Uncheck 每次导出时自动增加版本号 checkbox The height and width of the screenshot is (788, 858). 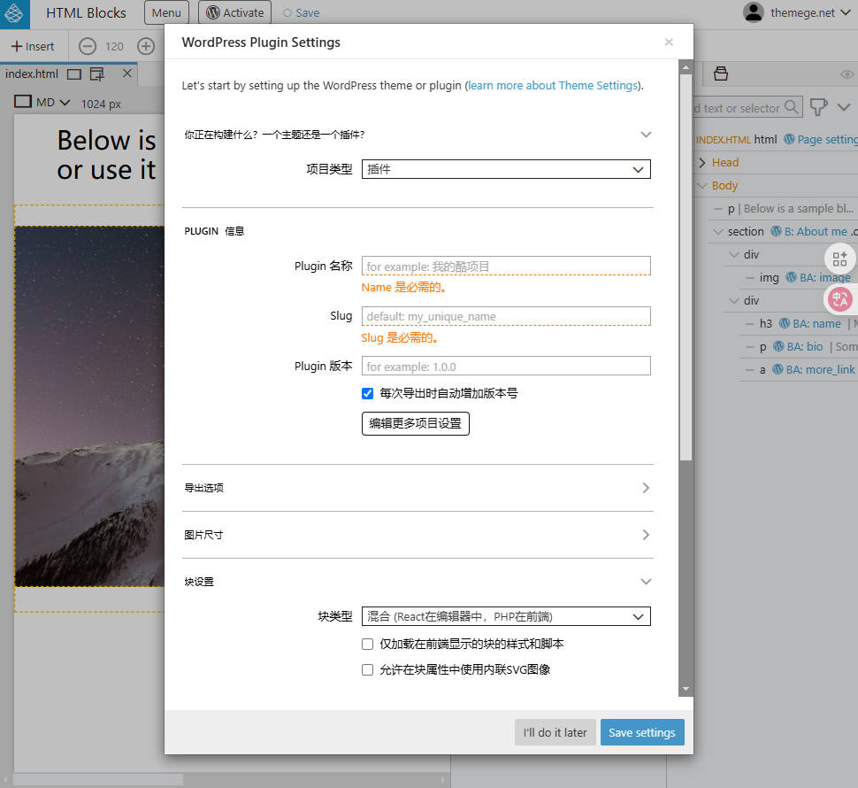click(x=368, y=393)
